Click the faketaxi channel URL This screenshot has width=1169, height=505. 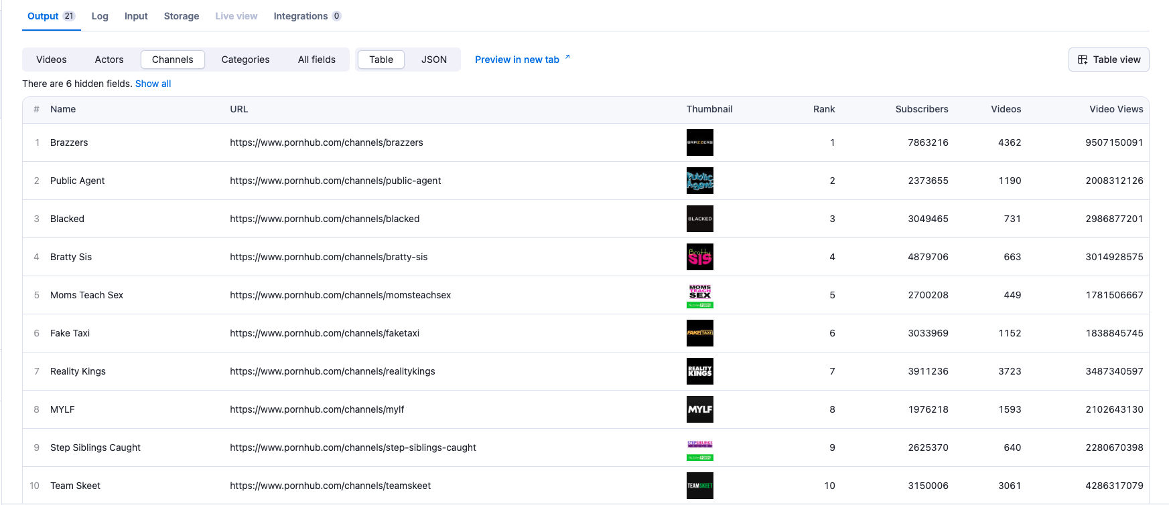tap(325, 333)
